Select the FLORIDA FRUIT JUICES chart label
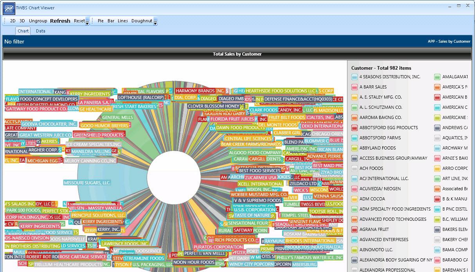The height and width of the screenshot is (272, 475). [x=232, y=119]
